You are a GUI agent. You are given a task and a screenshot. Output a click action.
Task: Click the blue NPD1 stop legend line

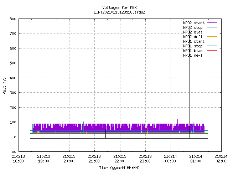pos(212,46)
